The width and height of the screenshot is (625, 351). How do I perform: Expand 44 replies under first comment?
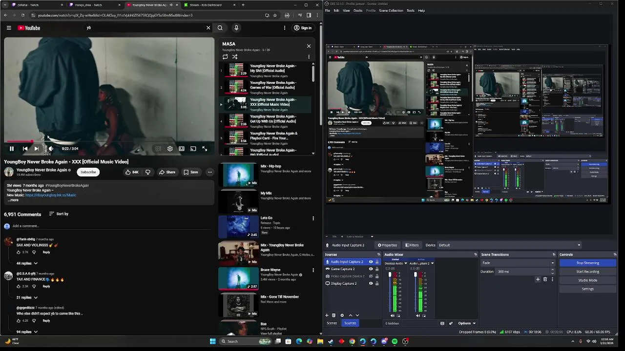pyautogui.click(x=27, y=263)
